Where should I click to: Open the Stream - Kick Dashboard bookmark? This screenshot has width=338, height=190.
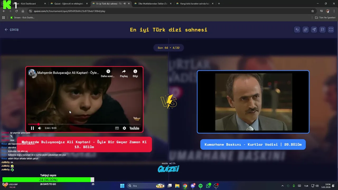coord(22,18)
